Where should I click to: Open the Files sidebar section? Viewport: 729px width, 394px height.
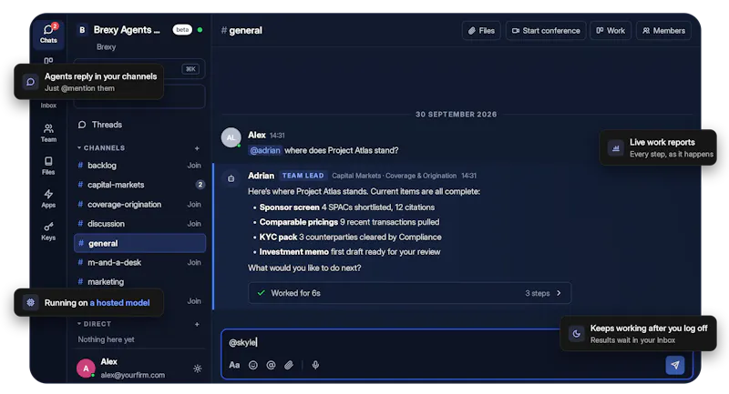point(48,166)
